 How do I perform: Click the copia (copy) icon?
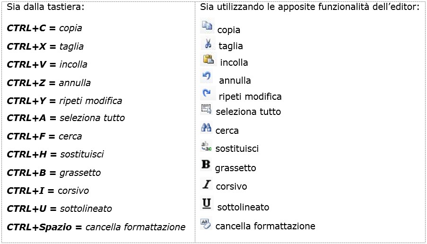(207, 26)
